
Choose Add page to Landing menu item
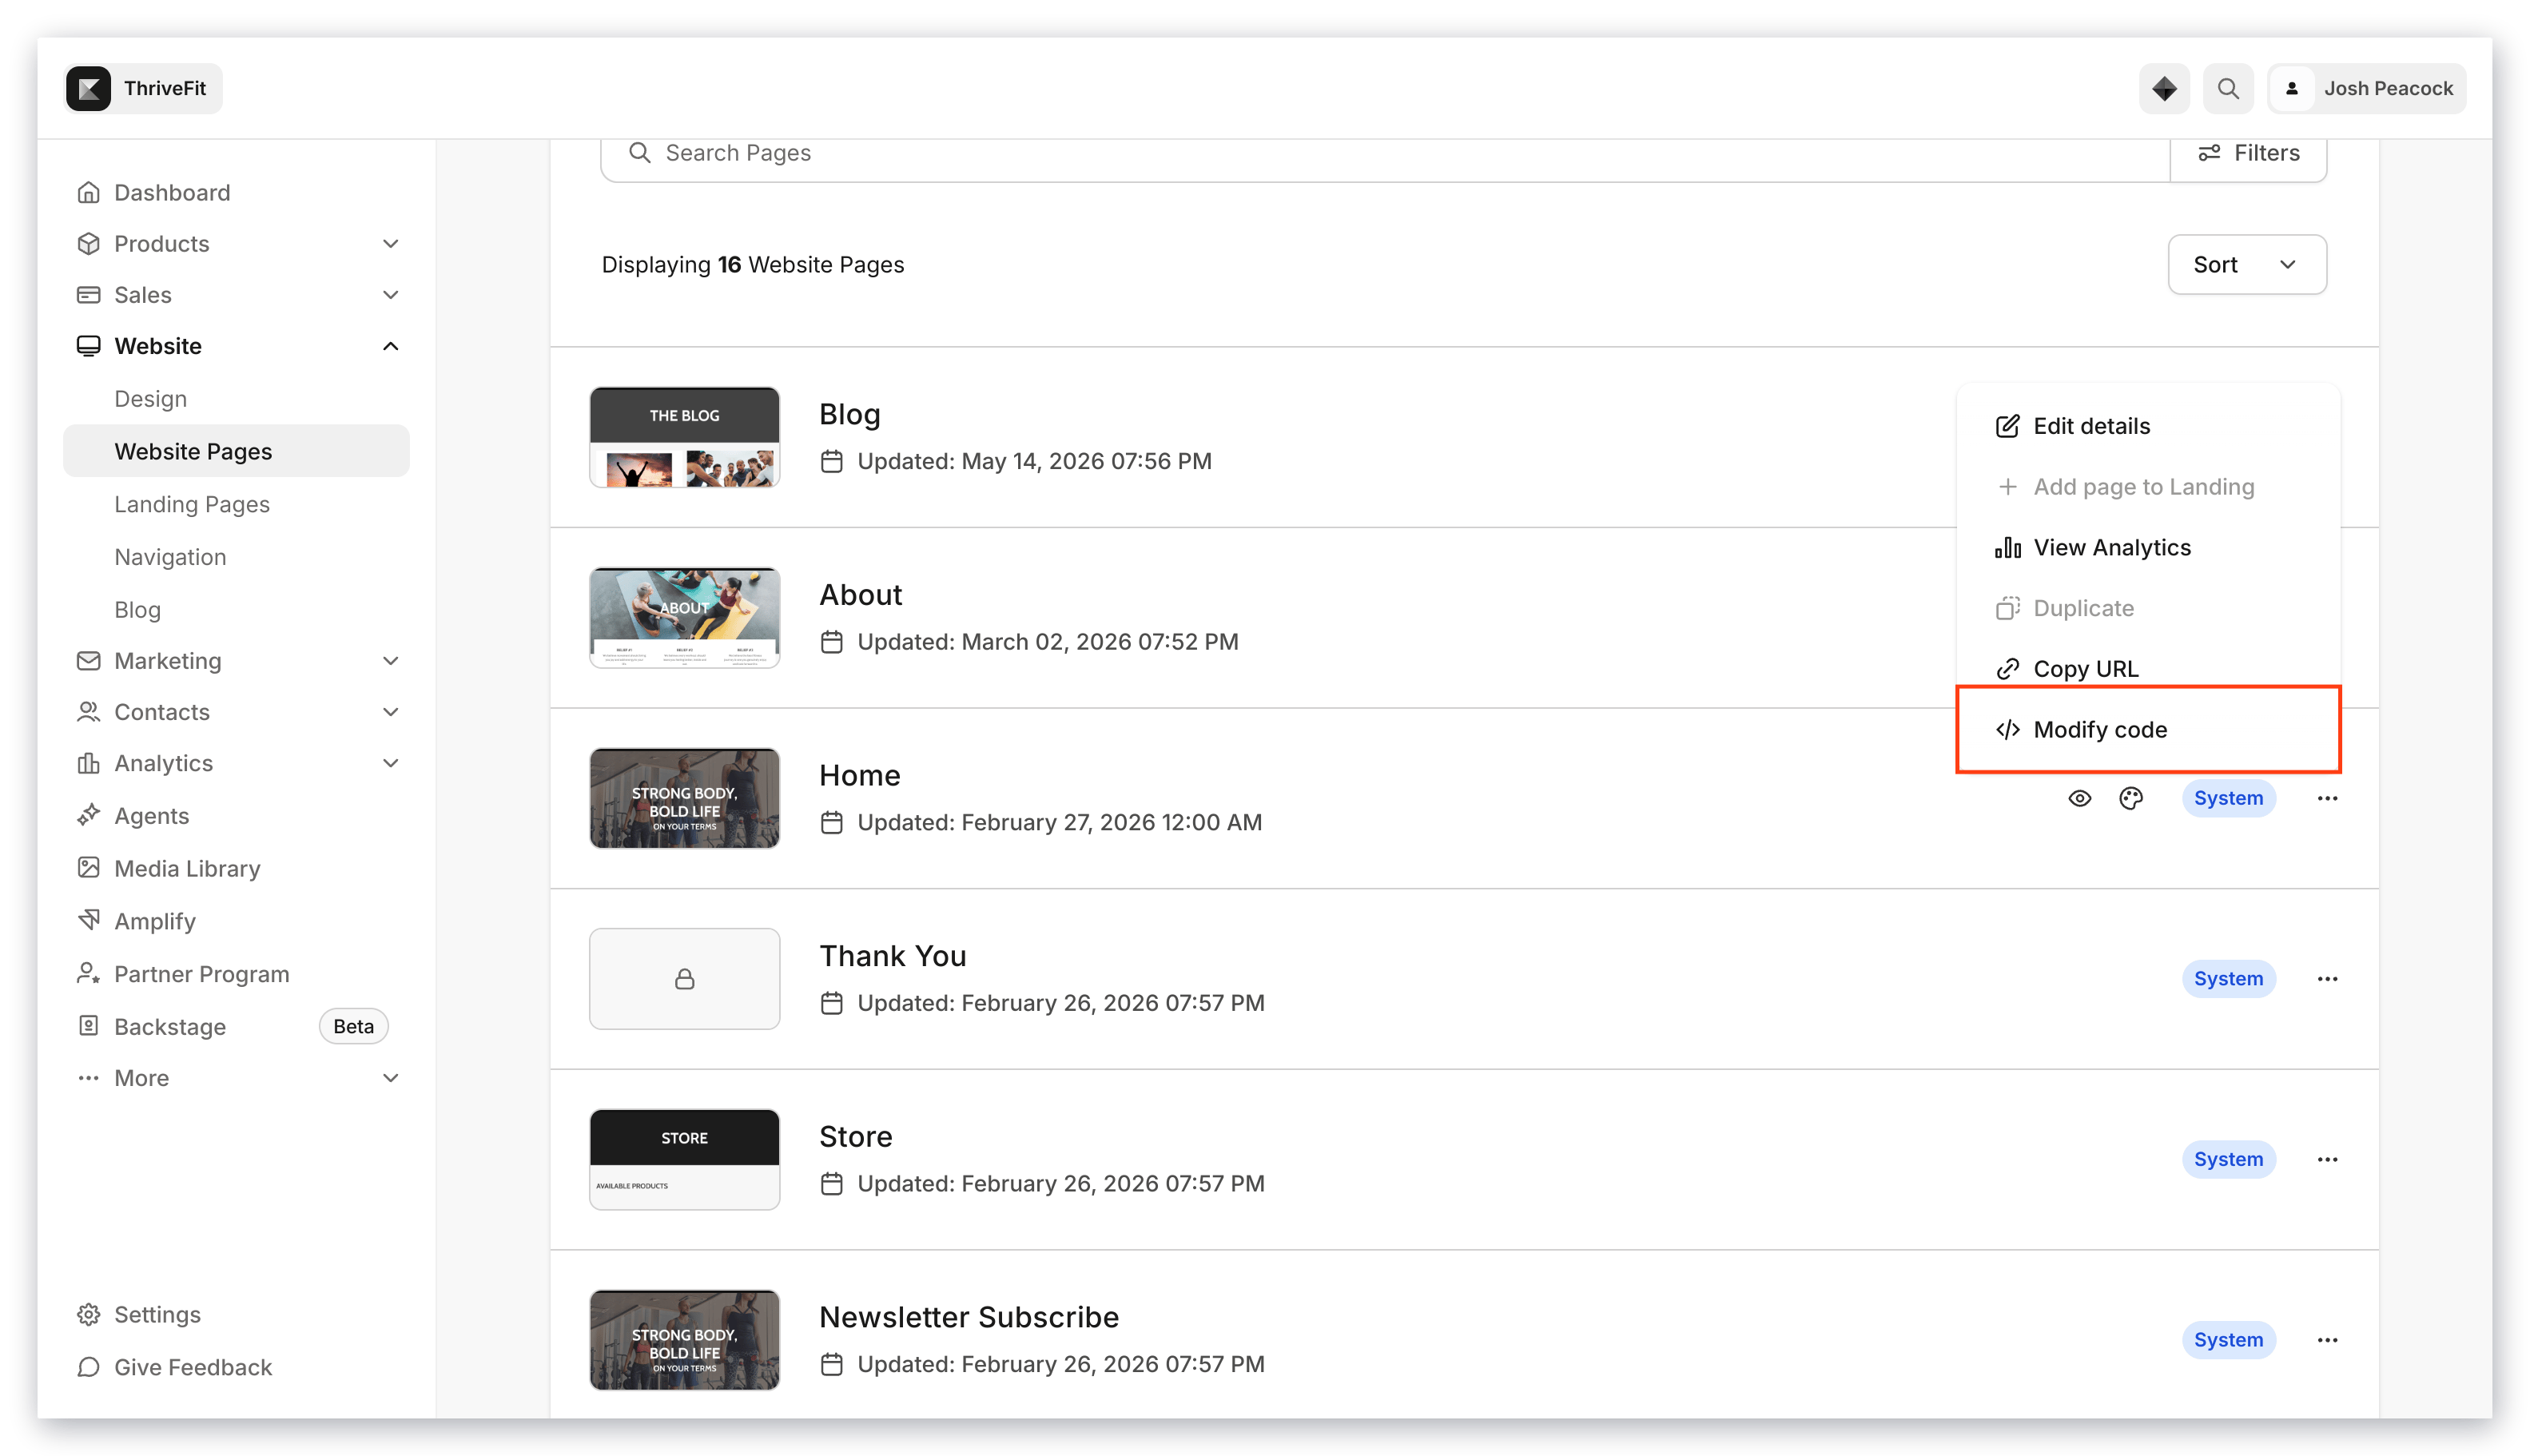pyautogui.click(x=2147, y=486)
